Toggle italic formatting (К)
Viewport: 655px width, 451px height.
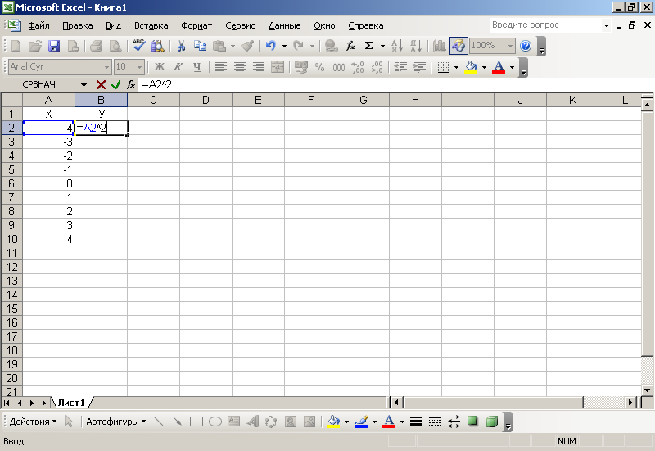[x=178, y=67]
